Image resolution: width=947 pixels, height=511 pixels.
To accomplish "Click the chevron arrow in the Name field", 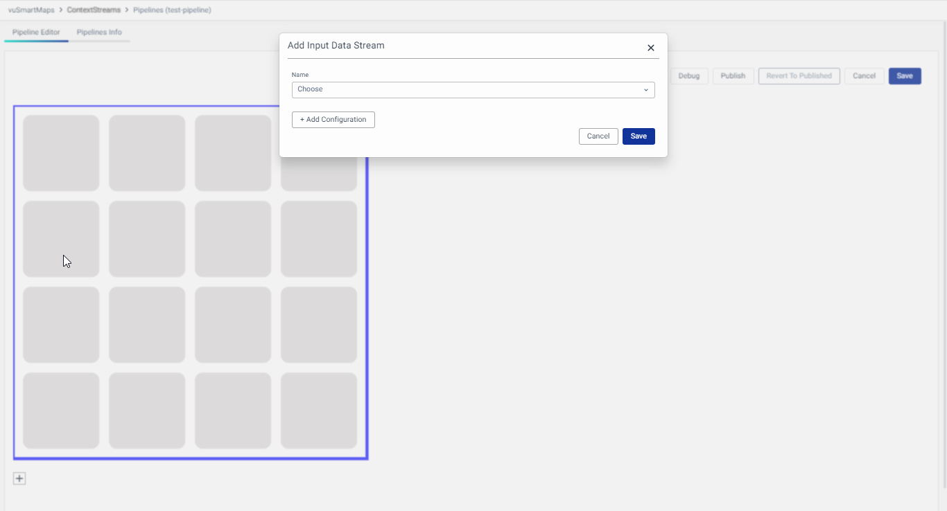I will click(645, 90).
